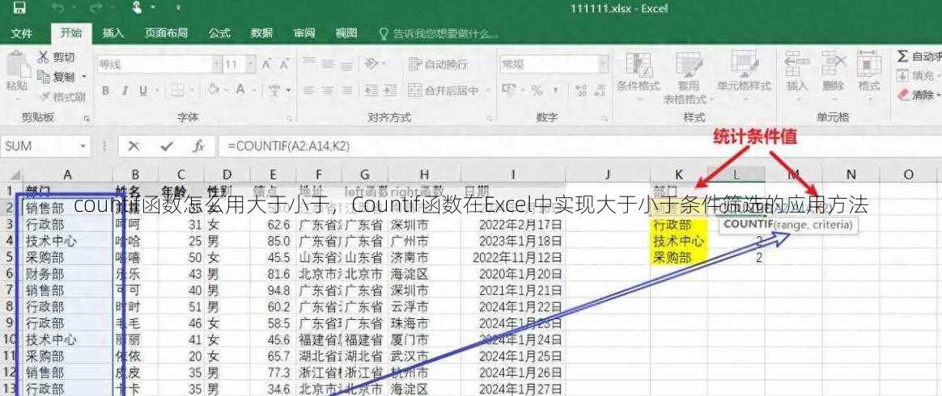Align text left
The width and height of the screenshot is (942, 396).
(308, 91)
